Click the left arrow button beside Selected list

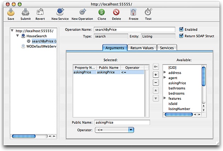click(156, 67)
